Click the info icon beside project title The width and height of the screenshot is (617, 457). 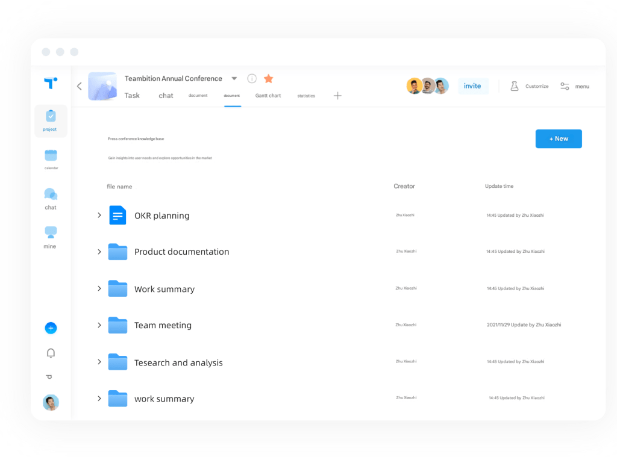tap(252, 79)
